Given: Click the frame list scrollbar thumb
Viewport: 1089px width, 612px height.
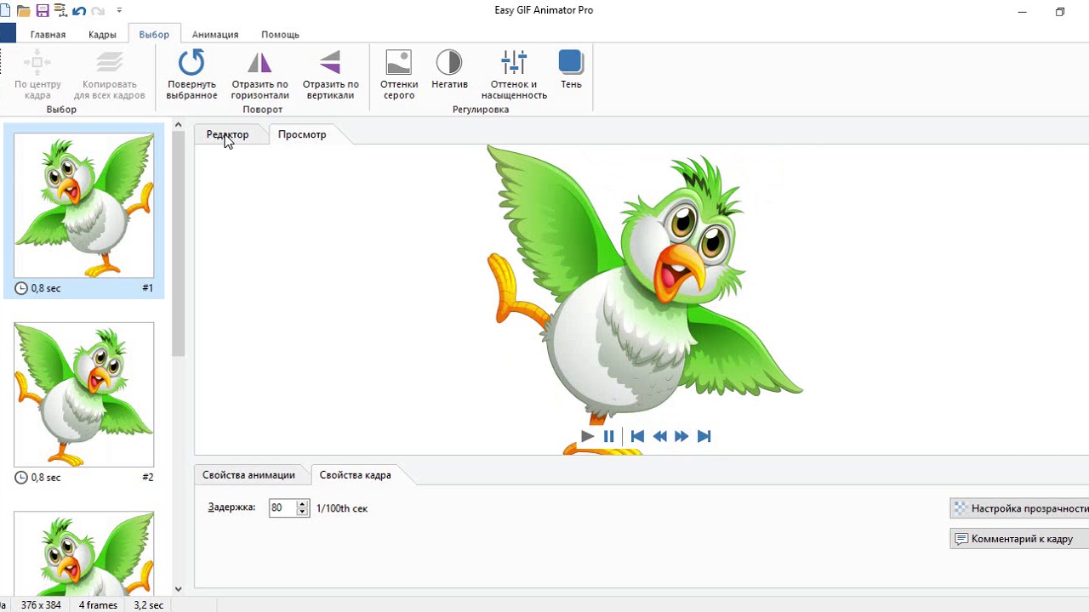Looking at the screenshot, I should coord(178,245).
